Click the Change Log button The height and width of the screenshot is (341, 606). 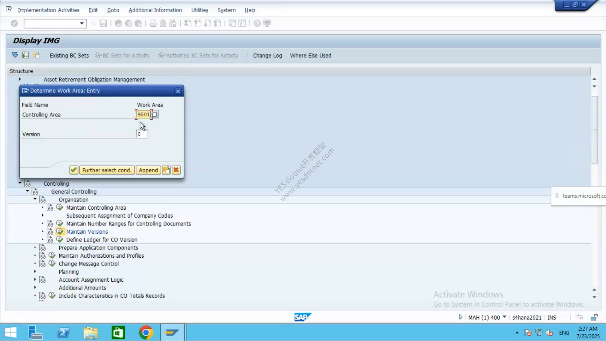click(x=267, y=56)
